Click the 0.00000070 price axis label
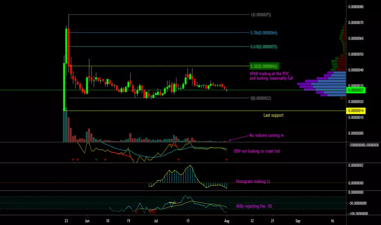Viewport: 381px width, 225px height. coord(356,22)
